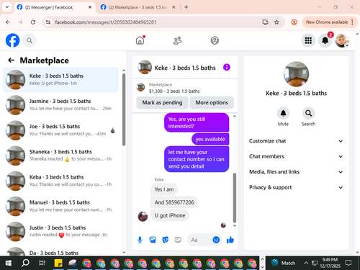Screen dimensions: 360x270
Task: Expand Chat members section
Action: 296,156
